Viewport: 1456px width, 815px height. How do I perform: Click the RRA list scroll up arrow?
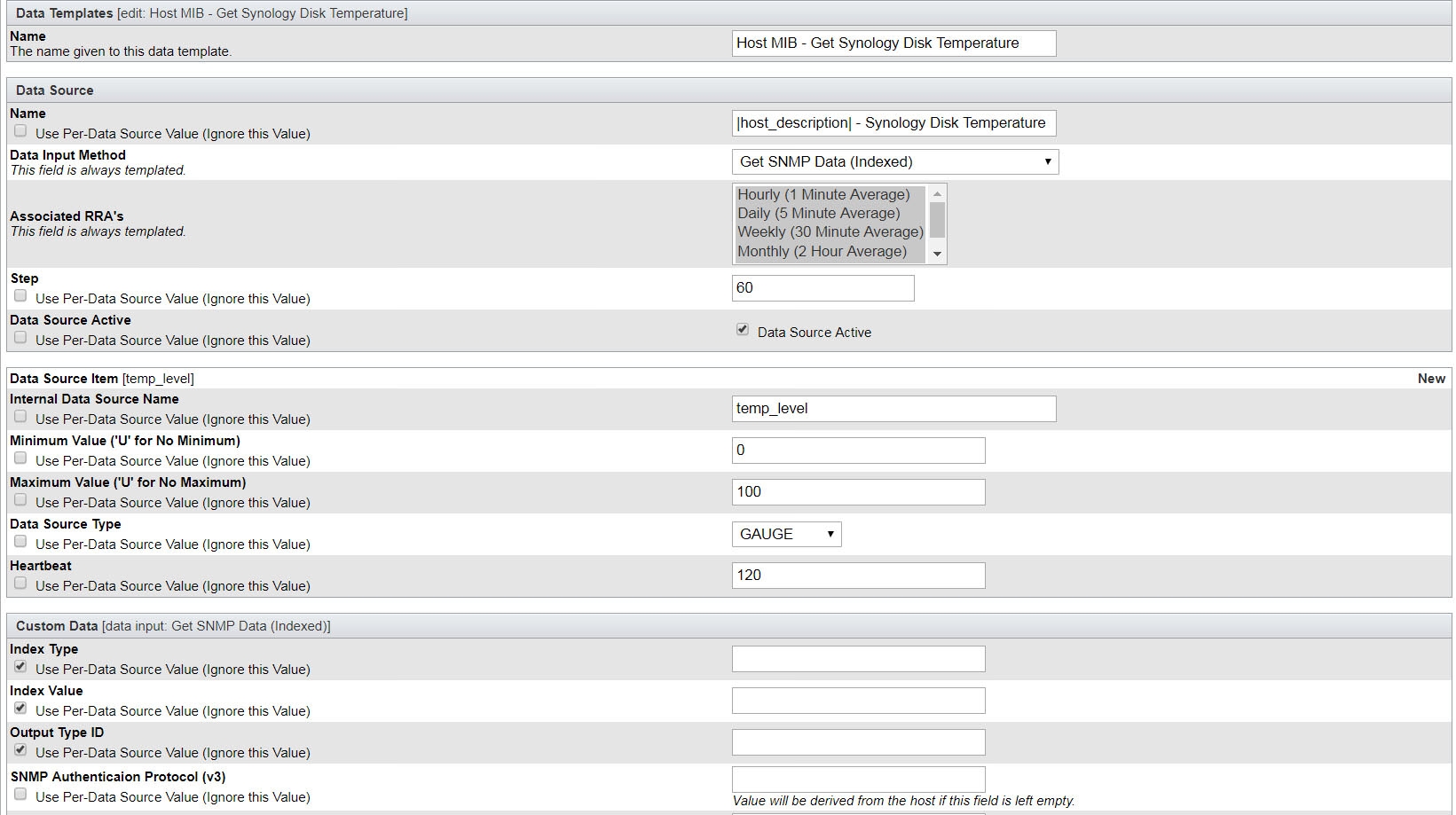click(937, 193)
